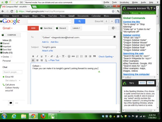The height and width of the screenshot is (122, 162).
Task: Click the Compose button
Action: click(x=12, y=35)
